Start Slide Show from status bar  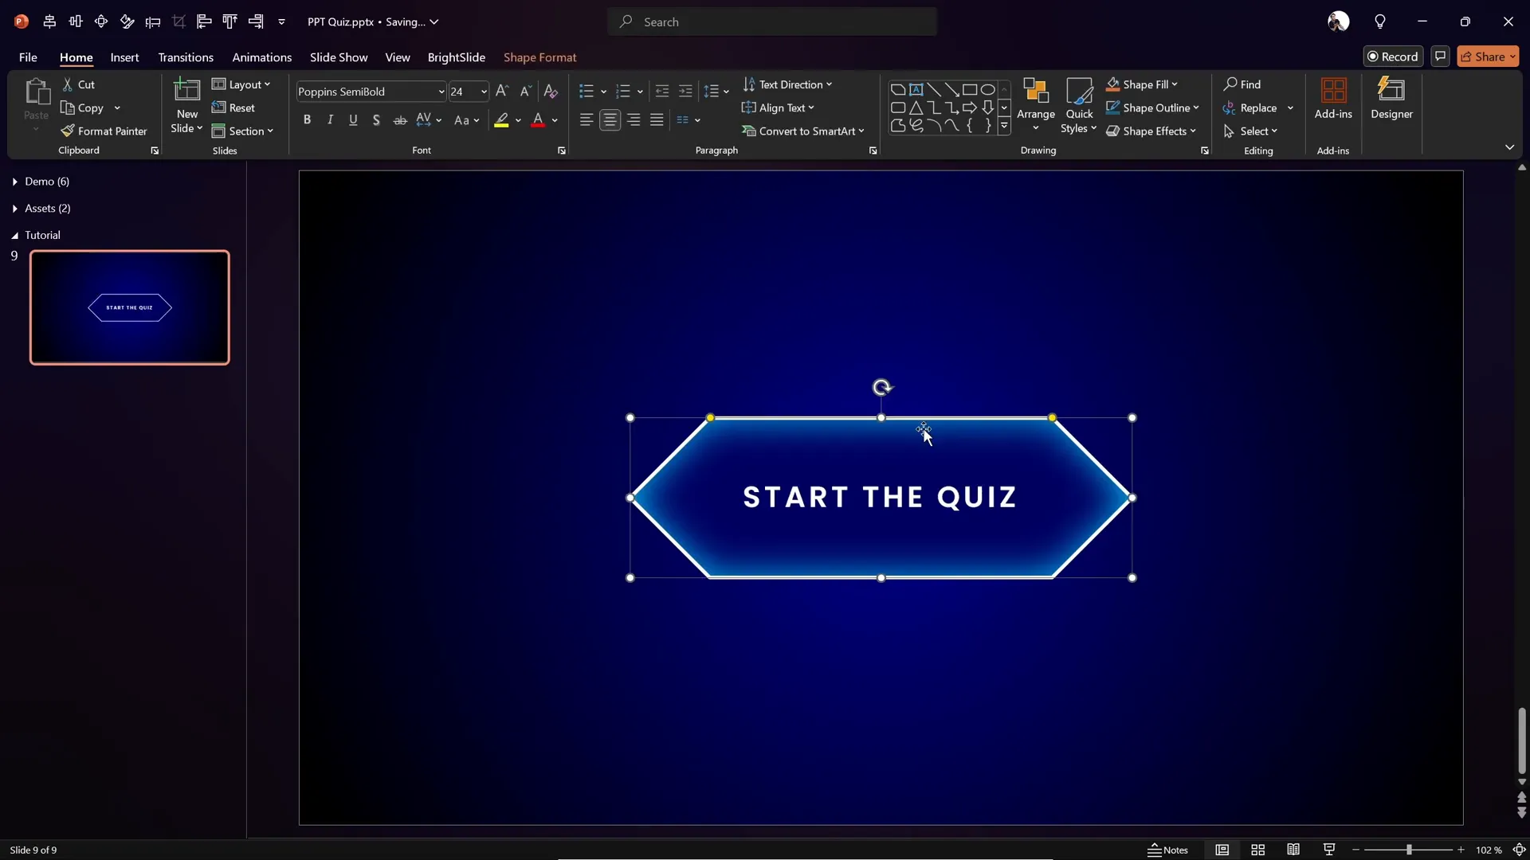[1329, 850]
